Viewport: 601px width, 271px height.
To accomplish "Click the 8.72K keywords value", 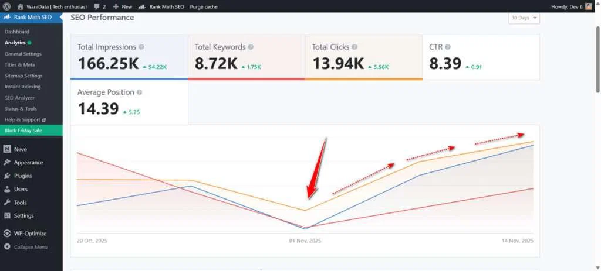I will [216, 63].
